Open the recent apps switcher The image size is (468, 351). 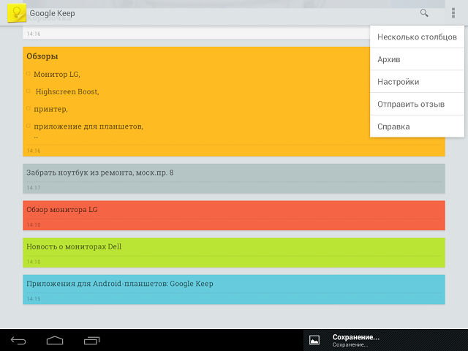click(91, 340)
